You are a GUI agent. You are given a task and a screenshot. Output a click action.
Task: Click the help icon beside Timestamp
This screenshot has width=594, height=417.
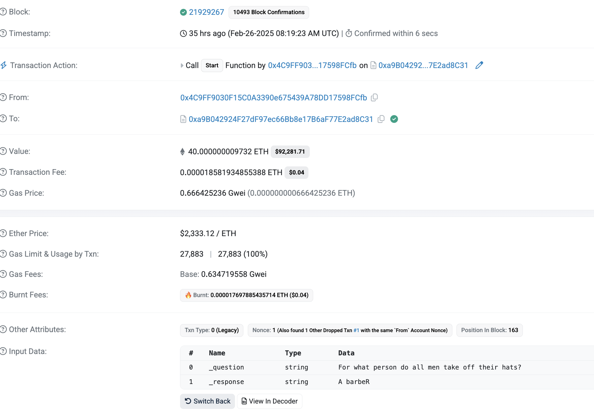[x=3, y=33]
